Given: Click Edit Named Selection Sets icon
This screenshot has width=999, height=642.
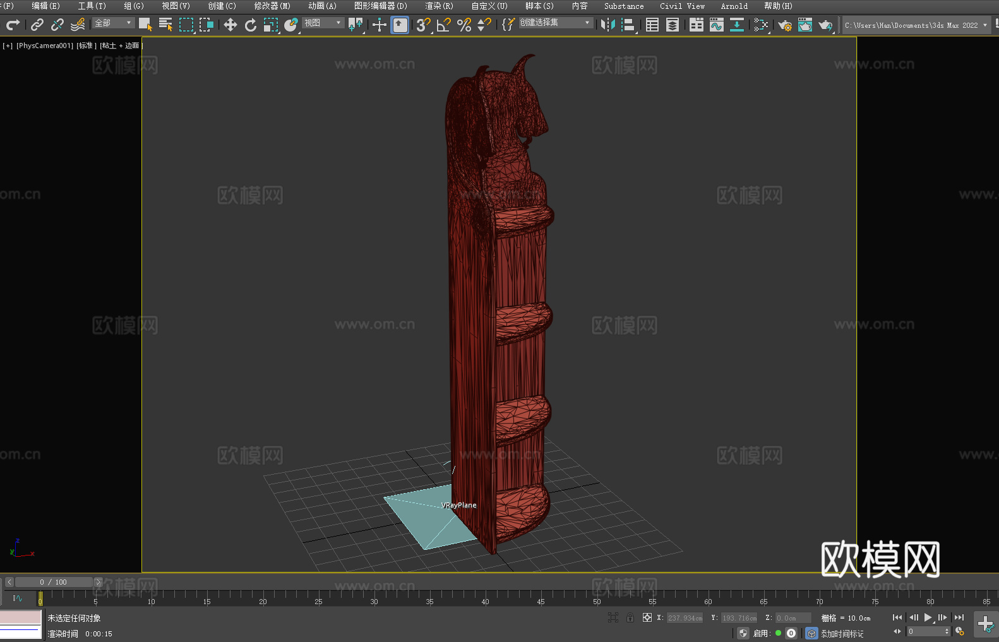Looking at the screenshot, I should (x=508, y=25).
